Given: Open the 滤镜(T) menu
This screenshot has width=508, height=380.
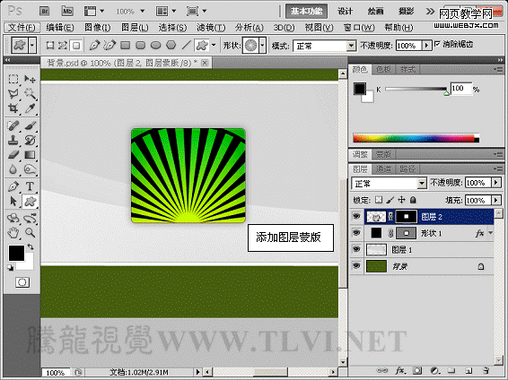Looking at the screenshot, I should 211,28.
